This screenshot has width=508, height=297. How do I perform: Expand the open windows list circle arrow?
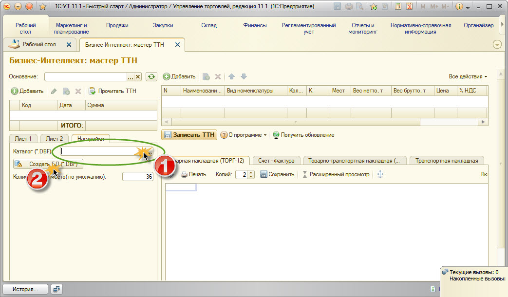[497, 45]
